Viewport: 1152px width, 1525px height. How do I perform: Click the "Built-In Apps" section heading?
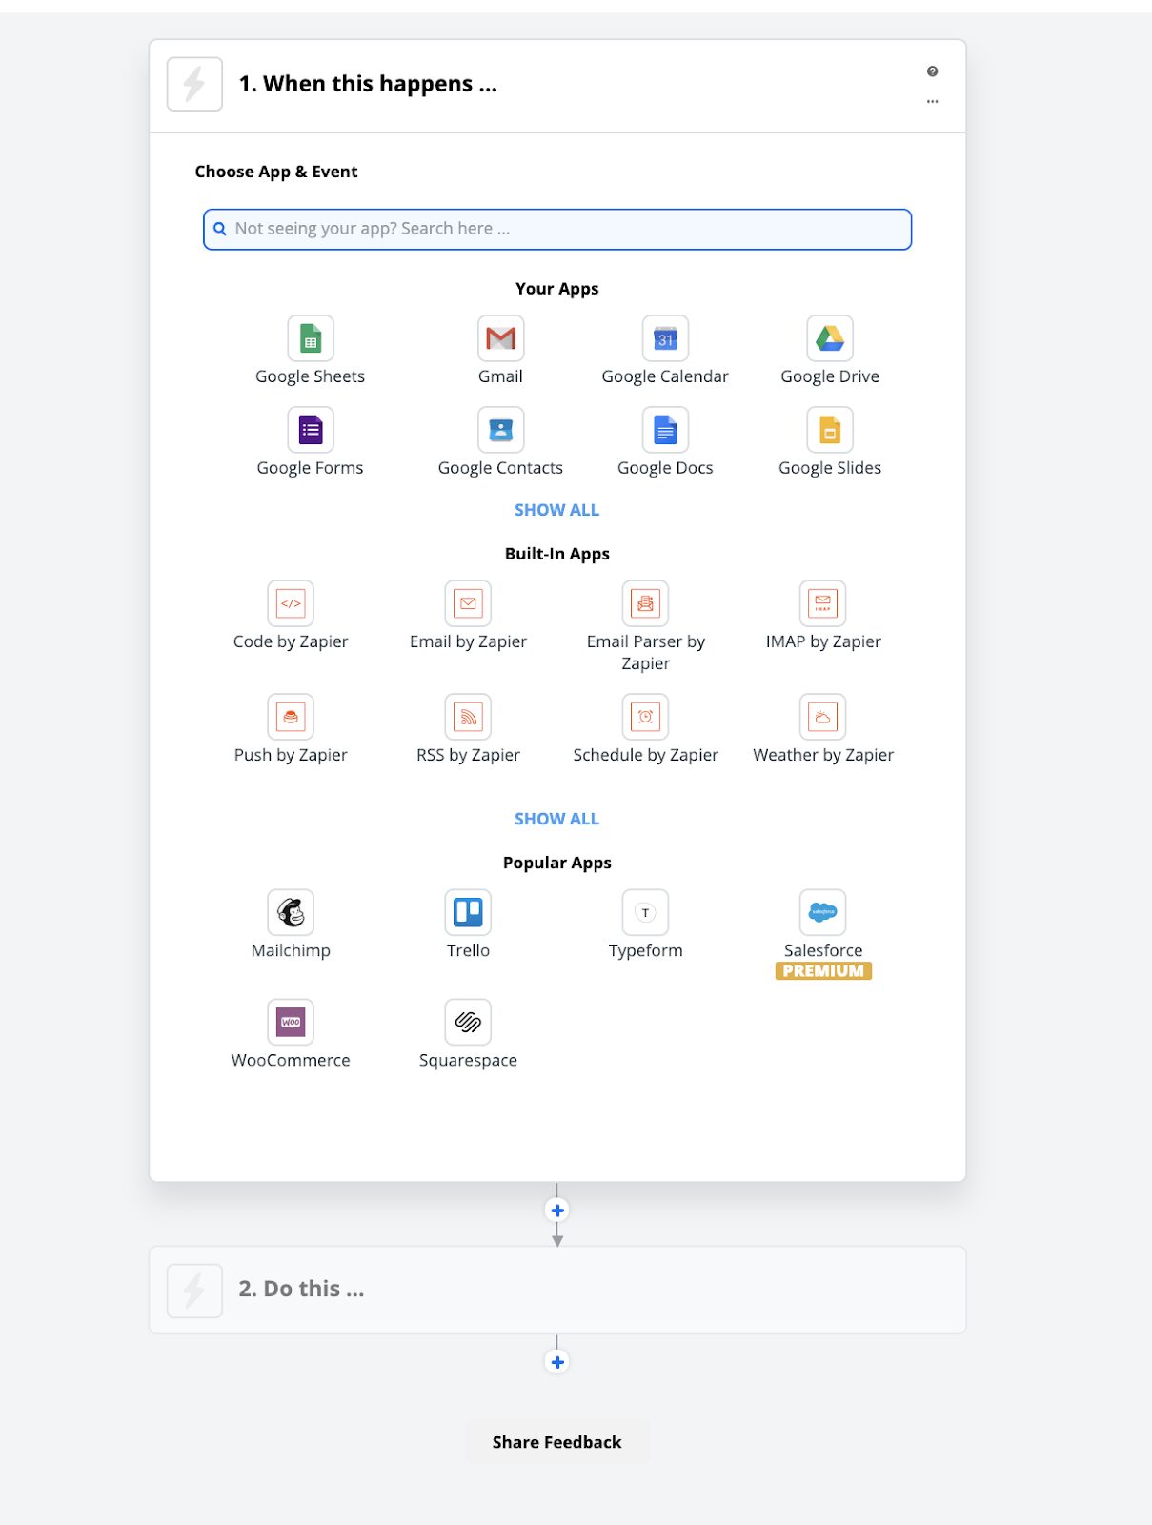[x=557, y=554]
